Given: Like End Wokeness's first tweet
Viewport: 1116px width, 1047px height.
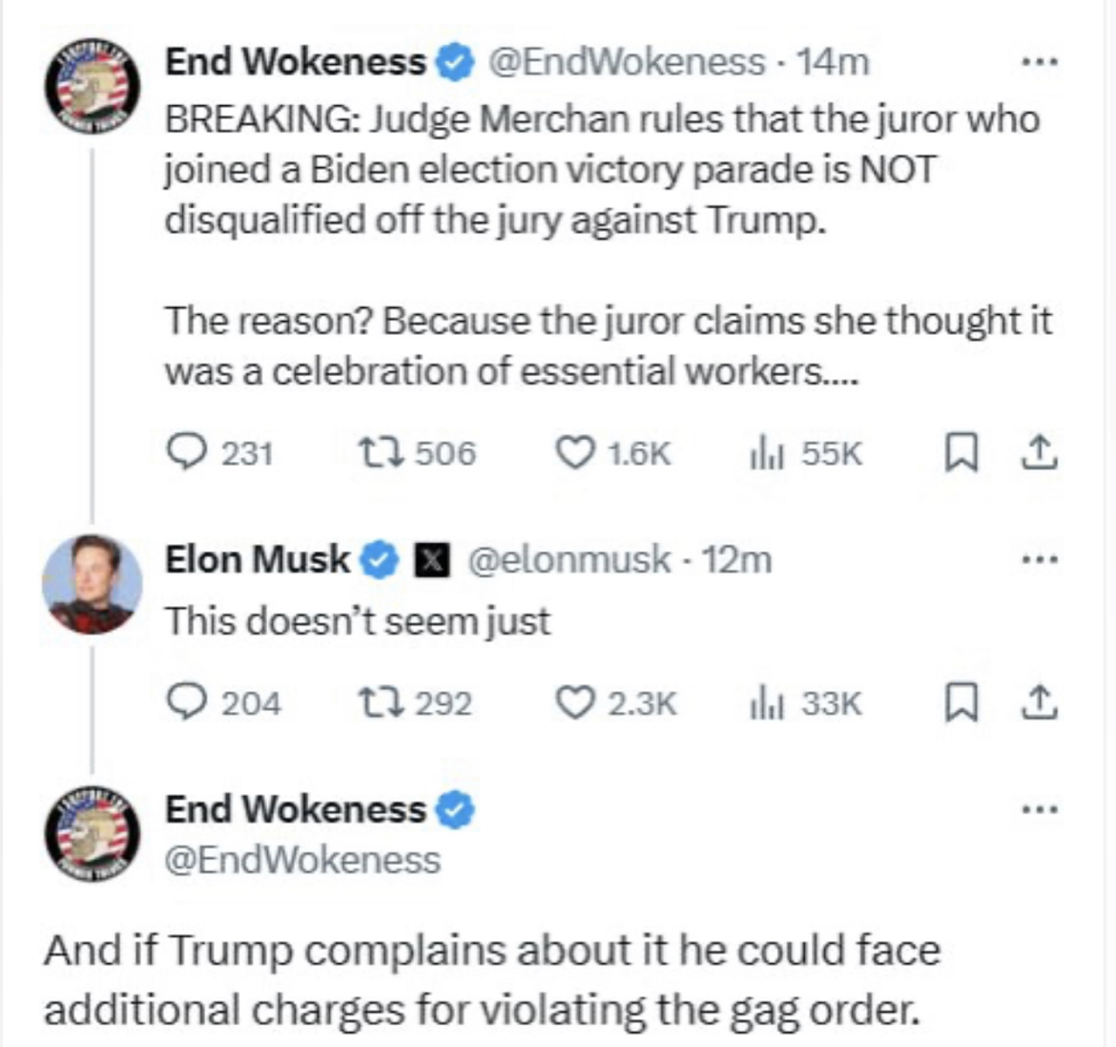Looking at the screenshot, I should tap(576, 451).
